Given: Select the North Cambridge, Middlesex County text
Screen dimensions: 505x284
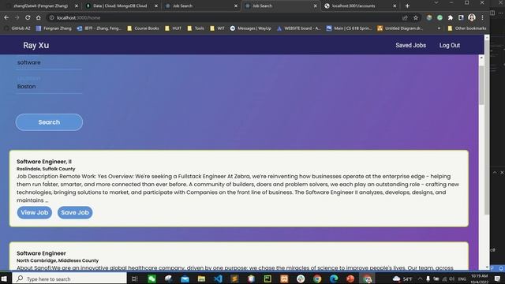Looking at the screenshot, I should (58, 260).
